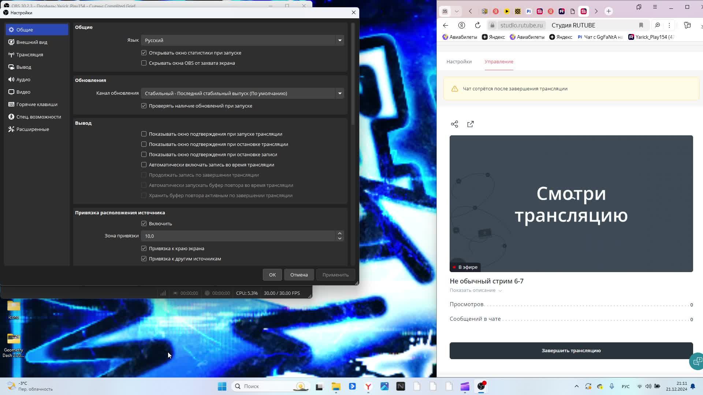Enable hiding OBS windows from screen capture
Viewport: 703px width, 395px height.
144,63
